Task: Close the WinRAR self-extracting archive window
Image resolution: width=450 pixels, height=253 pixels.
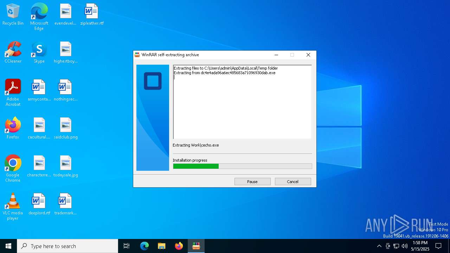Action: click(308, 55)
